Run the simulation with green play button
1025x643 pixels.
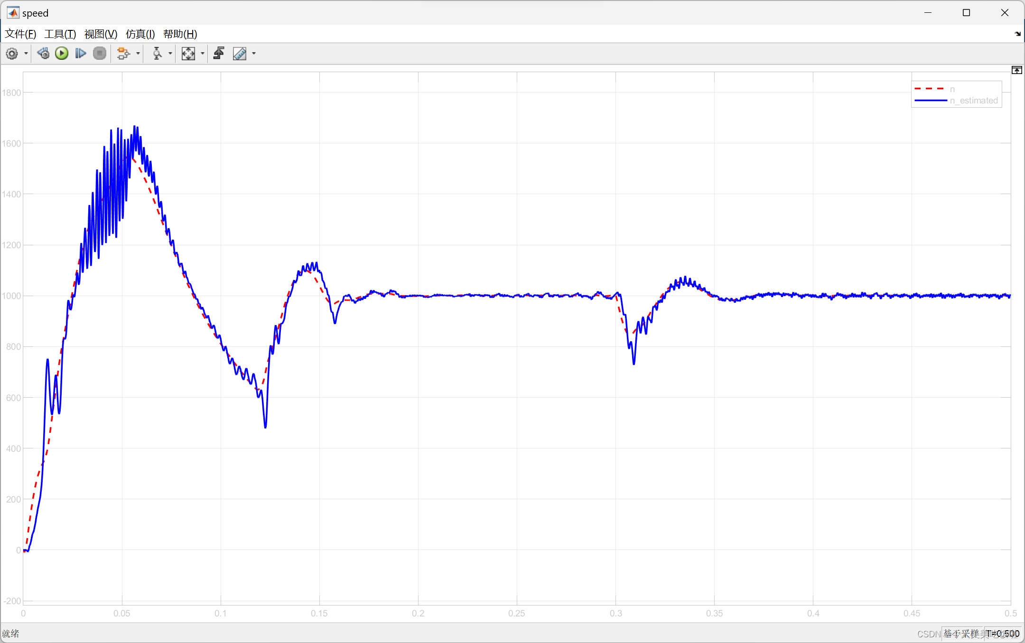tap(62, 54)
